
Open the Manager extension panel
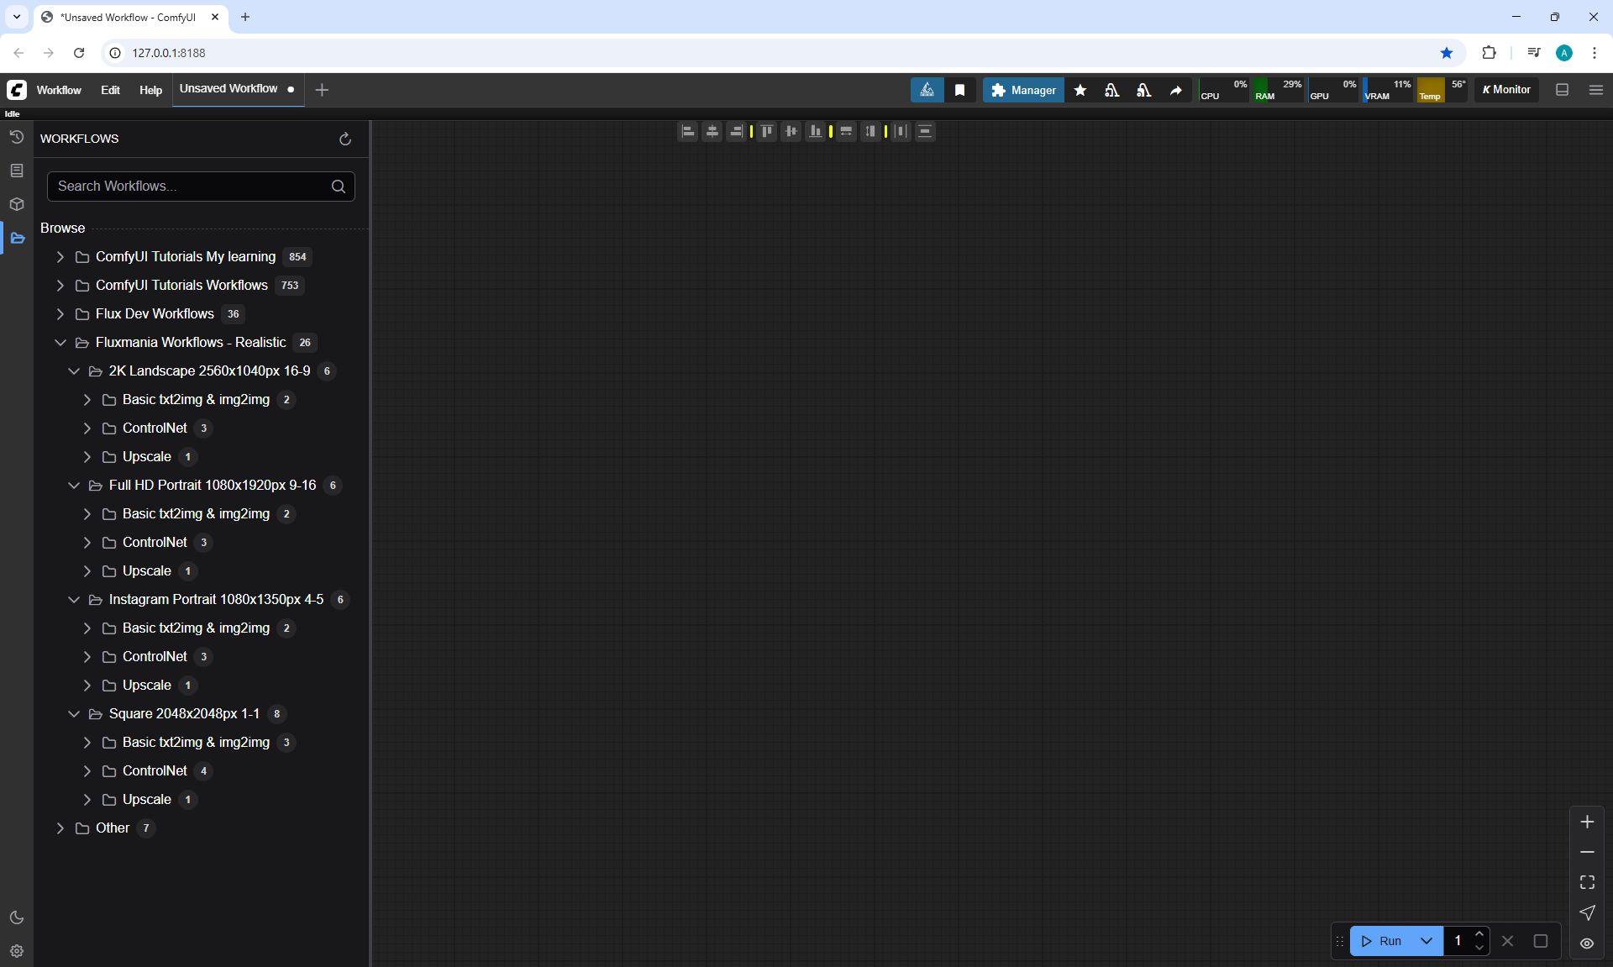[1023, 90]
